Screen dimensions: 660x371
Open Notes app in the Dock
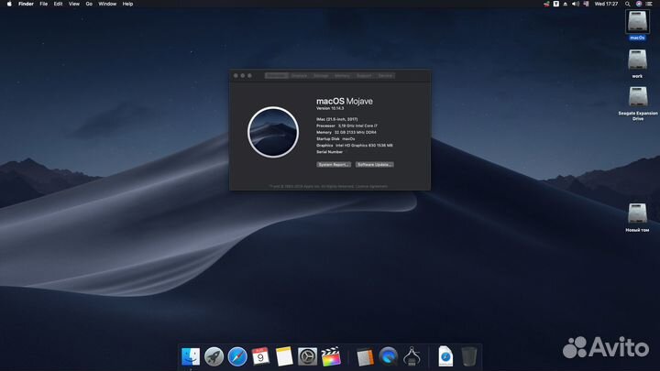pyautogui.click(x=284, y=356)
